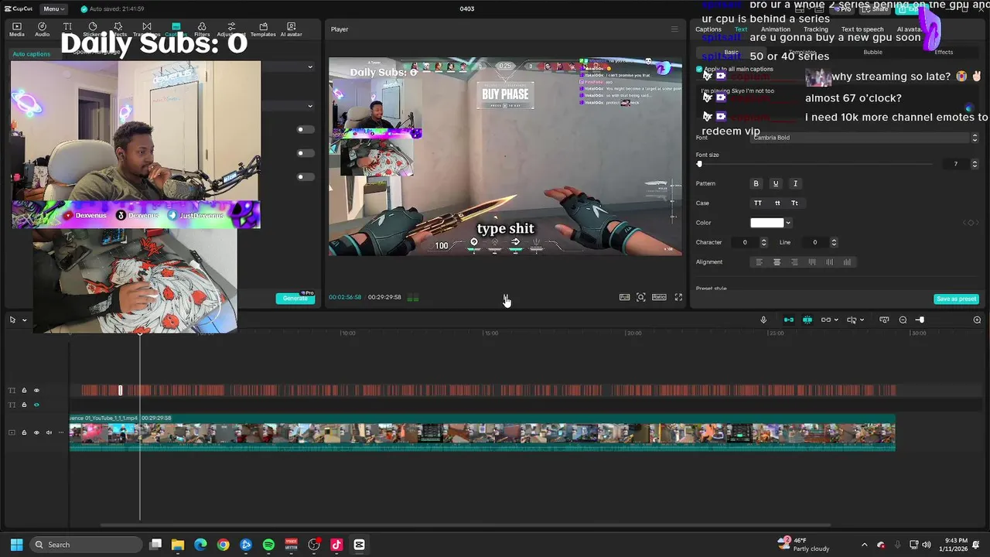Open Windows taskbar Search box
The height and width of the screenshot is (557, 990).
tap(86, 545)
